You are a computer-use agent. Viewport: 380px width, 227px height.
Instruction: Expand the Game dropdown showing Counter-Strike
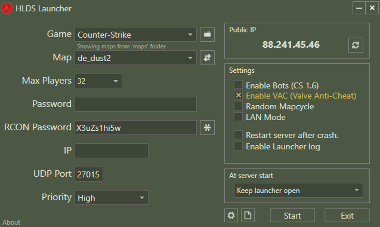coord(135,35)
